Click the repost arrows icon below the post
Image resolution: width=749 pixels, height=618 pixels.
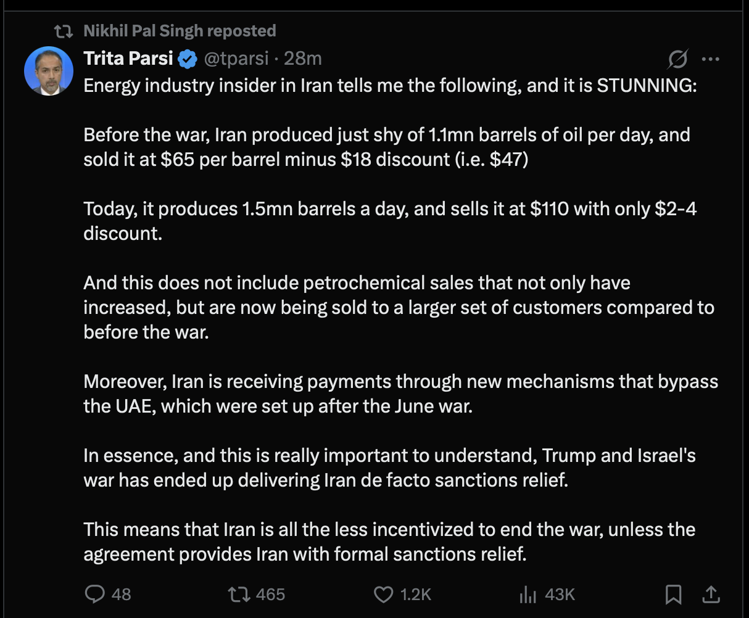tap(239, 594)
